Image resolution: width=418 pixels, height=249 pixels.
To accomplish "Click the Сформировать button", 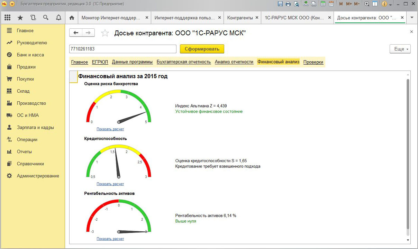I will click(202, 49).
